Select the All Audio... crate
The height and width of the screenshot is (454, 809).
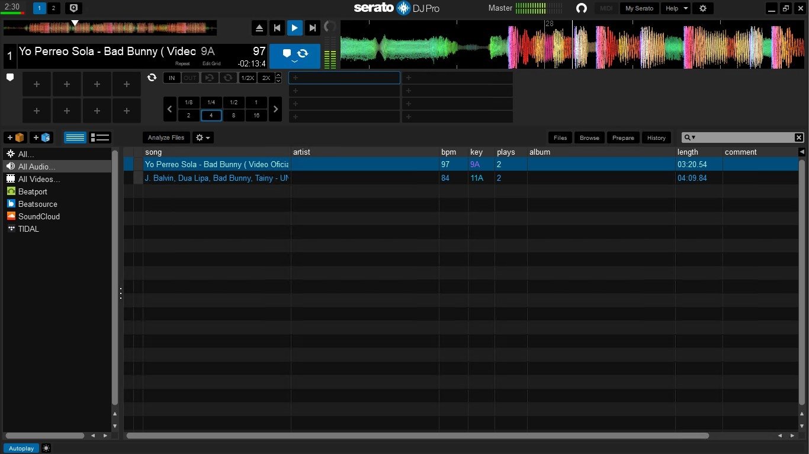[x=57, y=167]
